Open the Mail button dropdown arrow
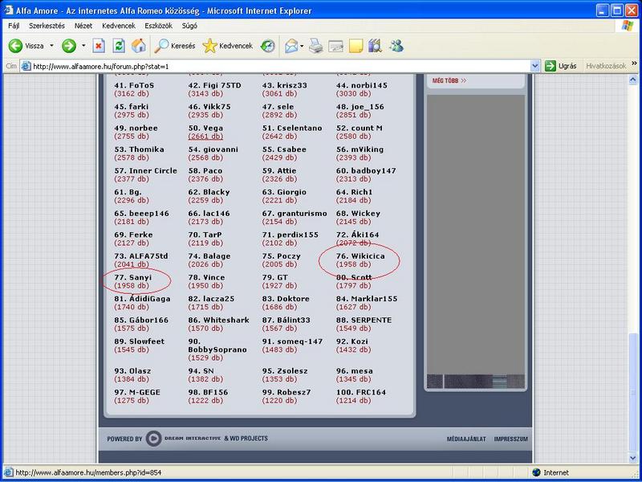This screenshot has height=482, width=642. 302,46
